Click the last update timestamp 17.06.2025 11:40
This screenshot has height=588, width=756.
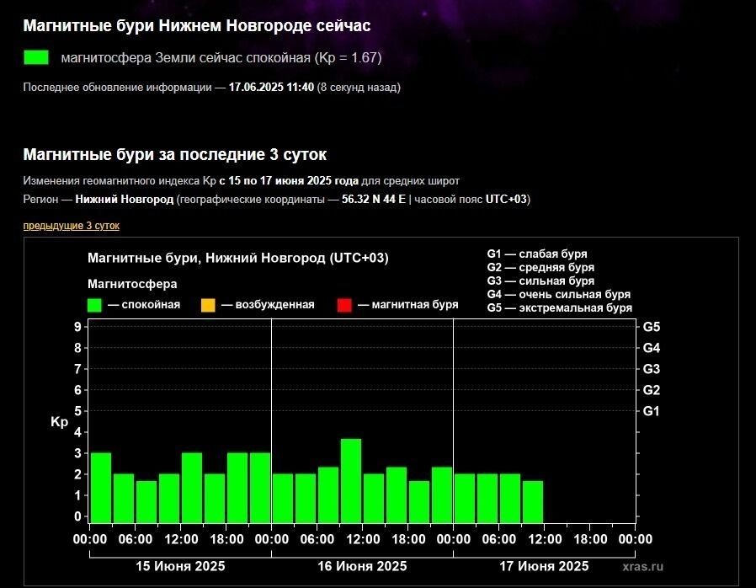coord(271,87)
